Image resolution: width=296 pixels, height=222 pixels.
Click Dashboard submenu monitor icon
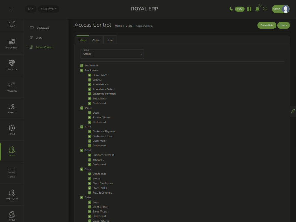[x=32, y=28]
